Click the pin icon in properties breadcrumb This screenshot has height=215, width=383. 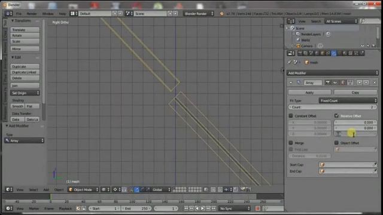(x=290, y=62)
